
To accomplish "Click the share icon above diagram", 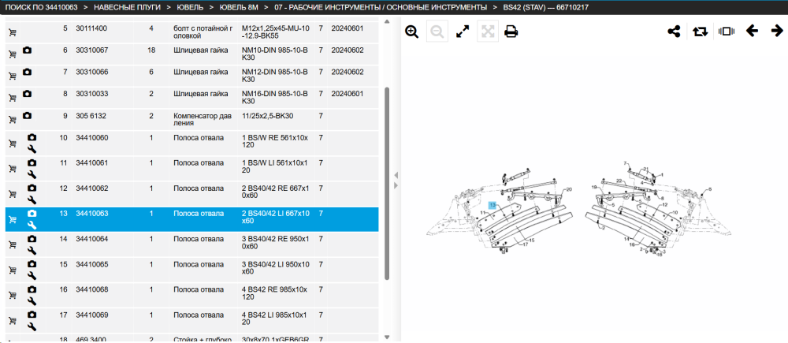I will [674, 32].
